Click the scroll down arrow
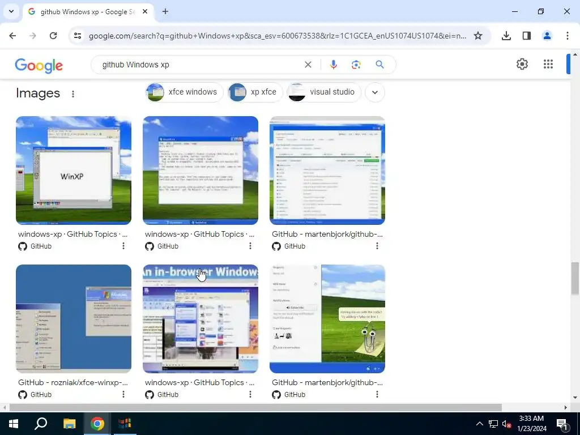The width and height of the screenshot is (580, 435). click(x=575, y=398)
